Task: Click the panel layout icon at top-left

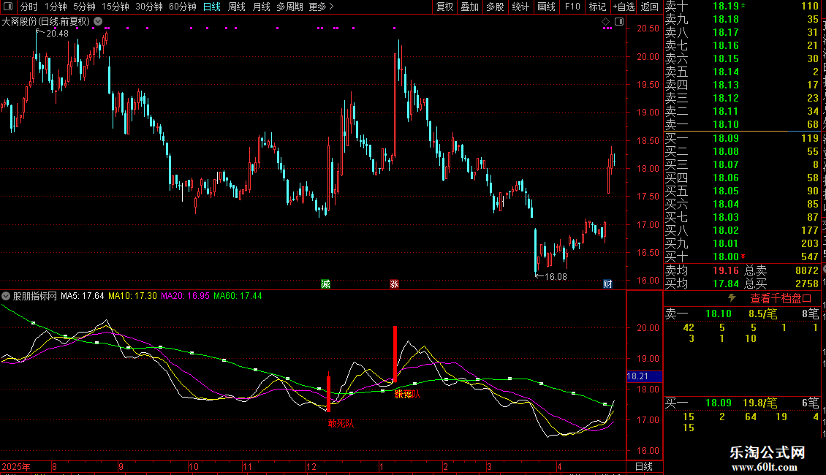Action: coord(8,7)
